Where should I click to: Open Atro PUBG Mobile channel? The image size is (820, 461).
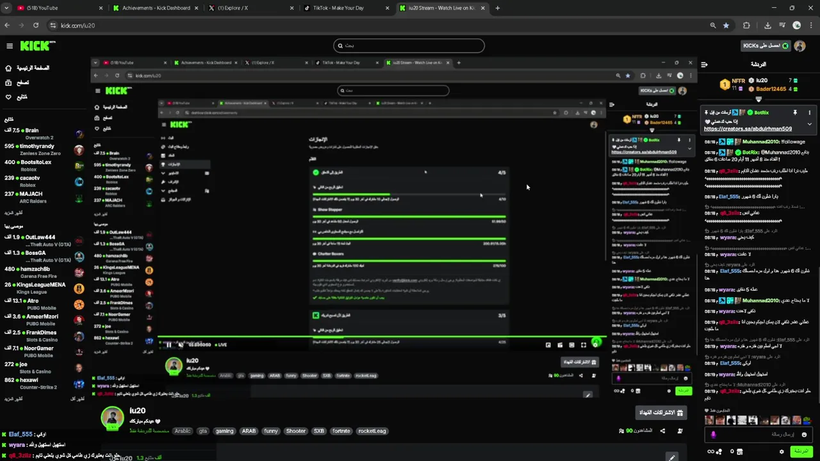(x=44, y=304)
